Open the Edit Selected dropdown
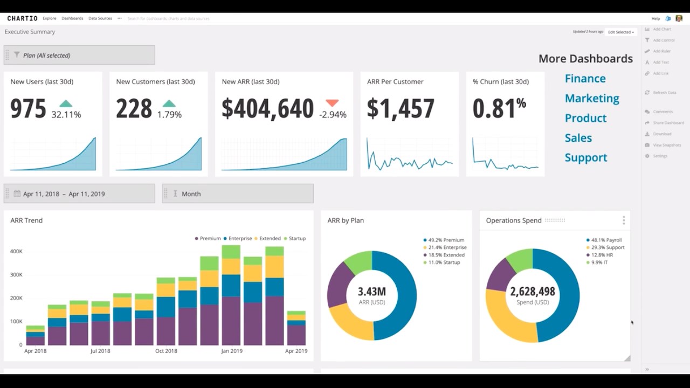Image resolution: width=690 pixels, height=388 pixels. [621, 32]
